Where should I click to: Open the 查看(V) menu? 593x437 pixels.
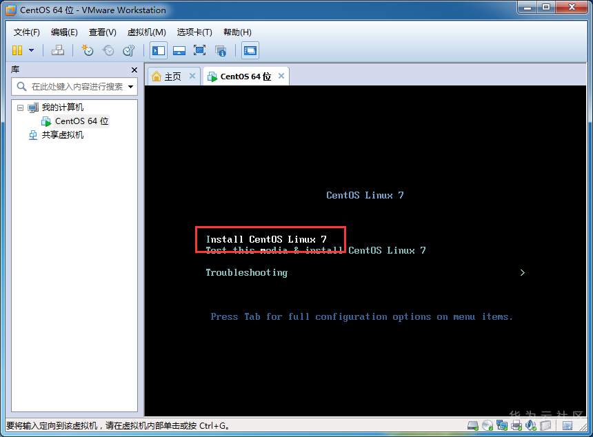pos(103,32)
